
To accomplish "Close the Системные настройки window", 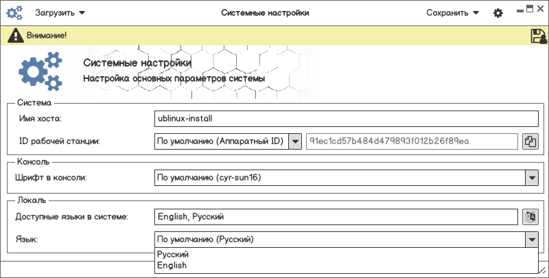I will 540,9.
